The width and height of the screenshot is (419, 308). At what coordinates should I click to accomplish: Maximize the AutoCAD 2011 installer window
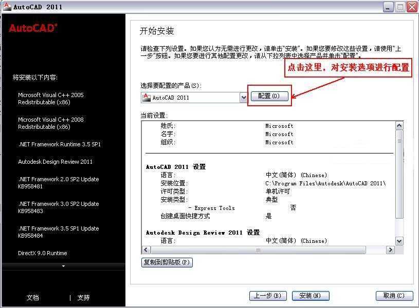click(400, 7)
